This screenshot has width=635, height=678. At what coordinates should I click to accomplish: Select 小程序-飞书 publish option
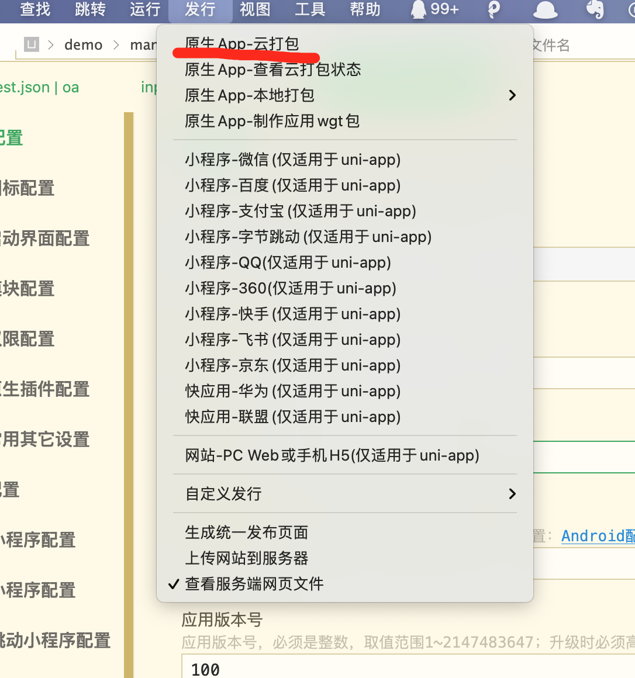(345, 340)
